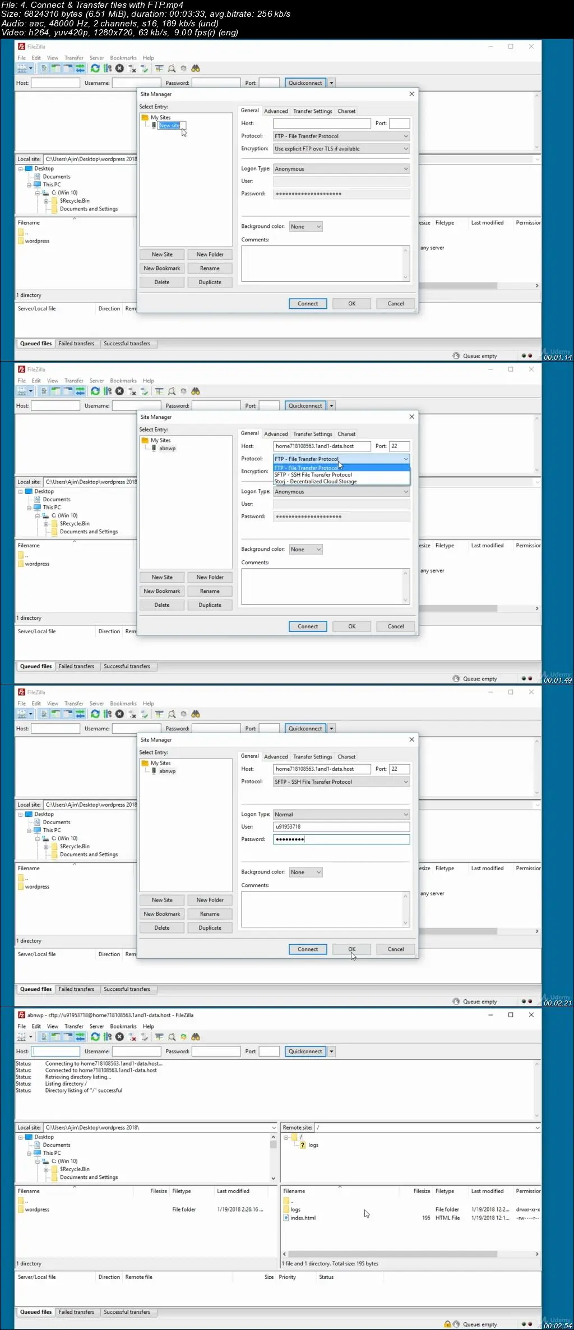This screenshot has height=1330, width=574.
Task: Click Desktop icon in abnwp window local tree
Action: pos(29,1137)
